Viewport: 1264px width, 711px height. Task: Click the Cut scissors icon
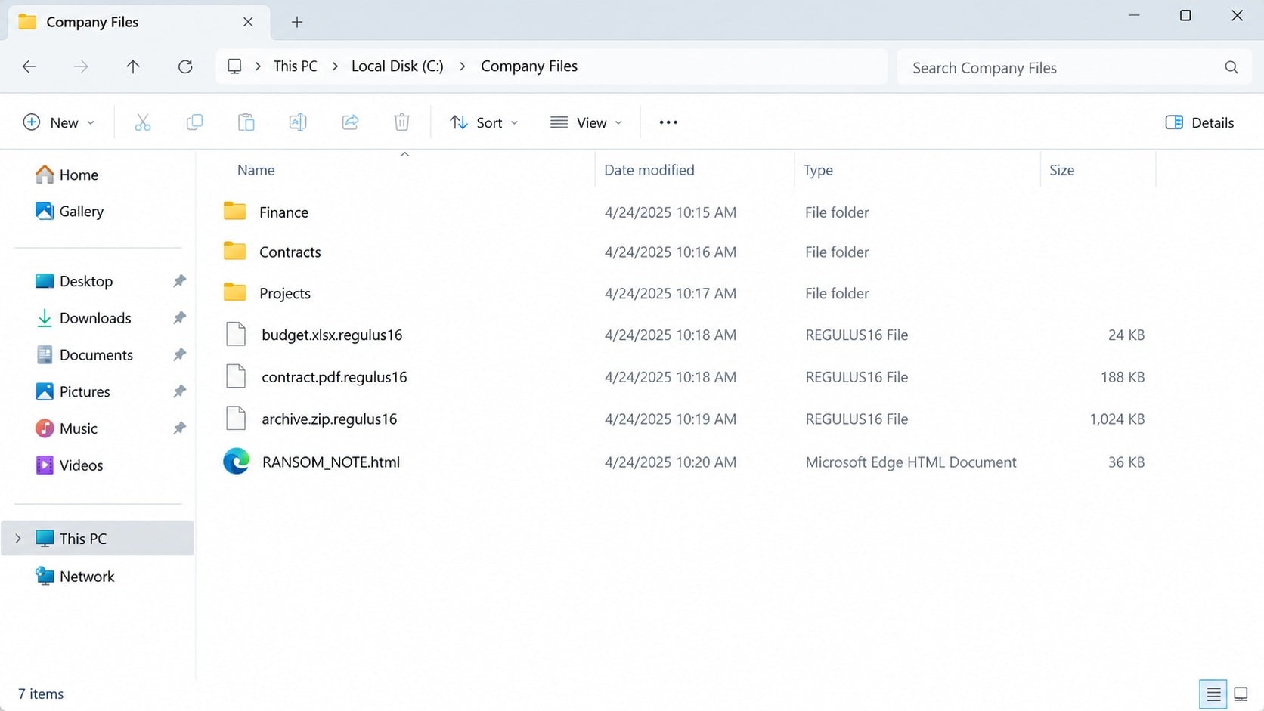142,122
